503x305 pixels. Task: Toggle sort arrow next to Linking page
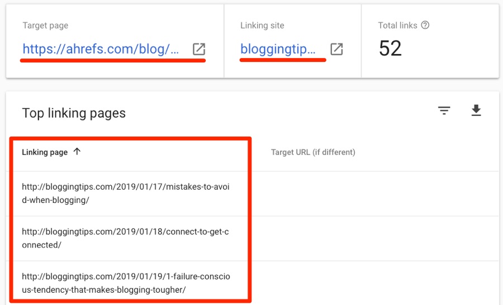tap(77, 151)
